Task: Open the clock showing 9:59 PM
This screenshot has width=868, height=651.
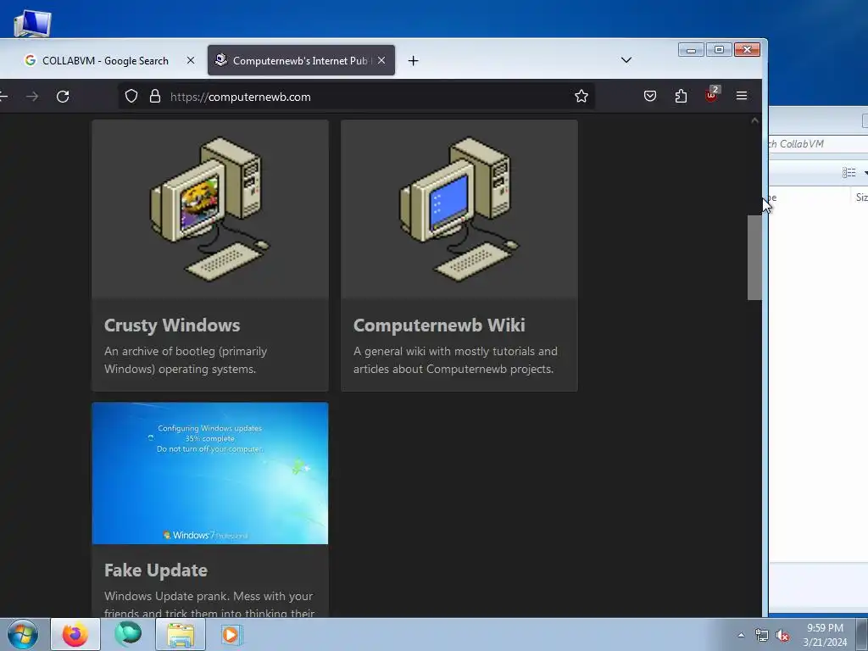Action: tap(825, 635)
